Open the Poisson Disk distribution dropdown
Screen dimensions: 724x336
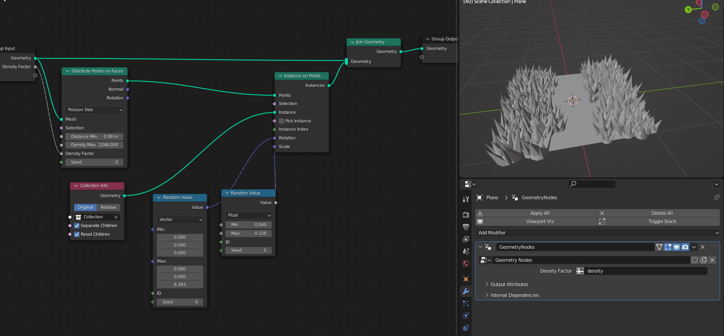[95, 110]
